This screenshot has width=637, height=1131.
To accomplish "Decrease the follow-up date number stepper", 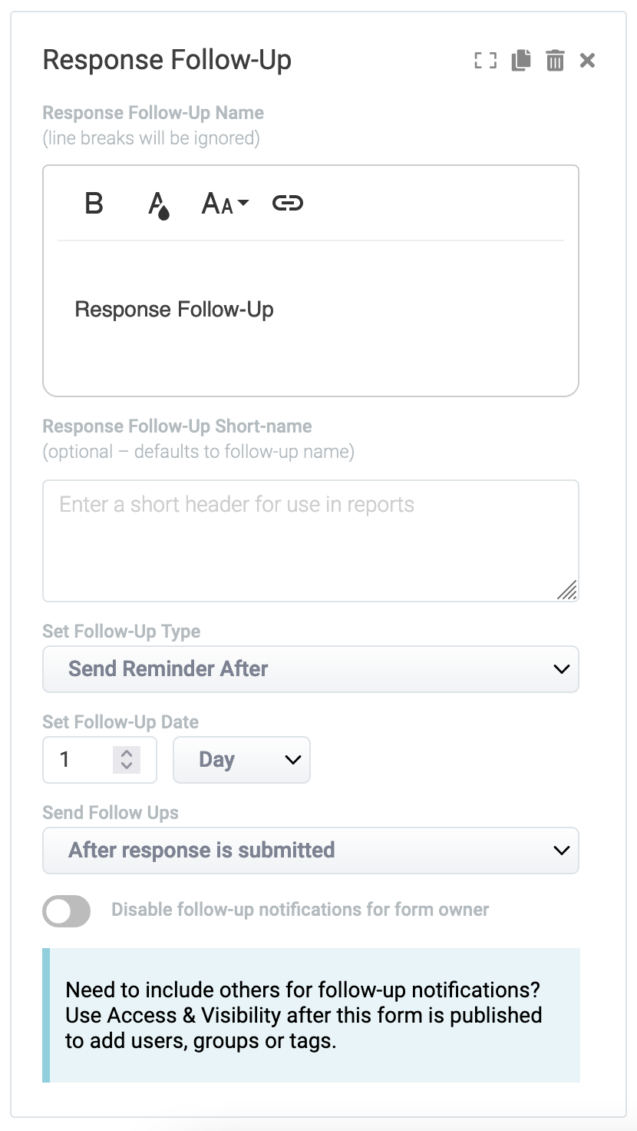I will click(127, 766).
